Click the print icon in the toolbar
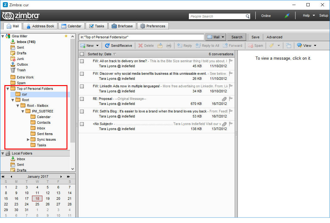This screenshot has width=330, height=223. 168,46
